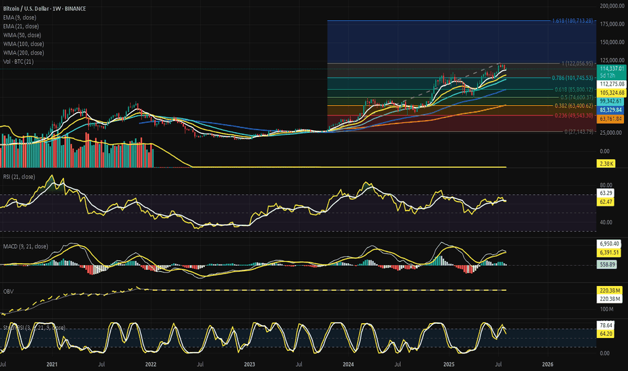Click the 2024 label on time axis
The height and width of the screenshot is (371, 628).
(x=348, y=364)
